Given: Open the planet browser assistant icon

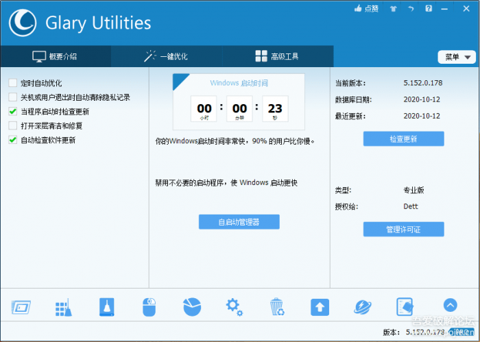Looking at the screenshot, I should click(x=363, y=307).
